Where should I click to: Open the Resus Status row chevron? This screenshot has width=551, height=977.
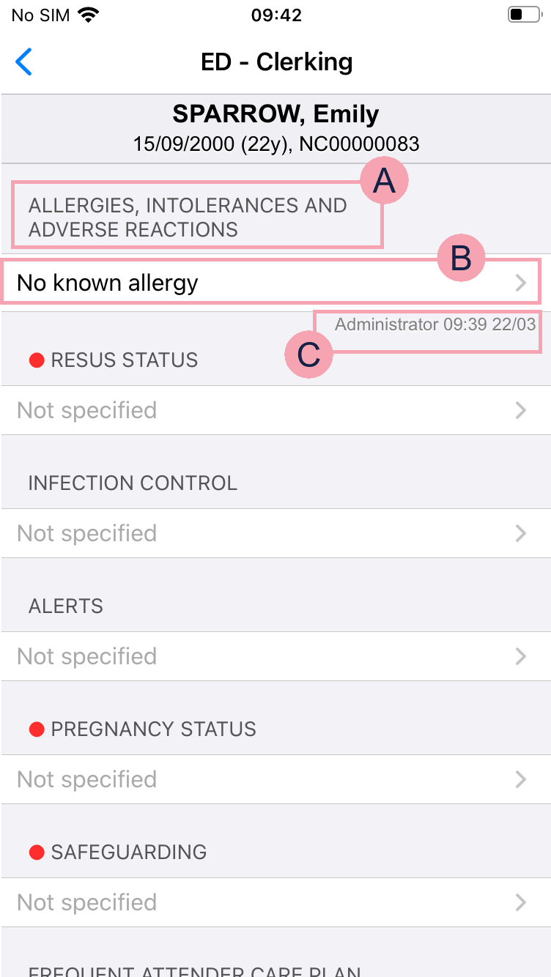point(521,410)
